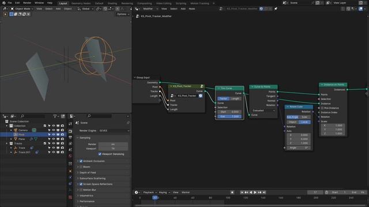Open the Render menu

[x=27, y=3]
